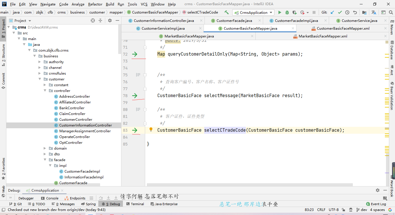
Task: Open the Analyze menu
Action: coord(78,4)
